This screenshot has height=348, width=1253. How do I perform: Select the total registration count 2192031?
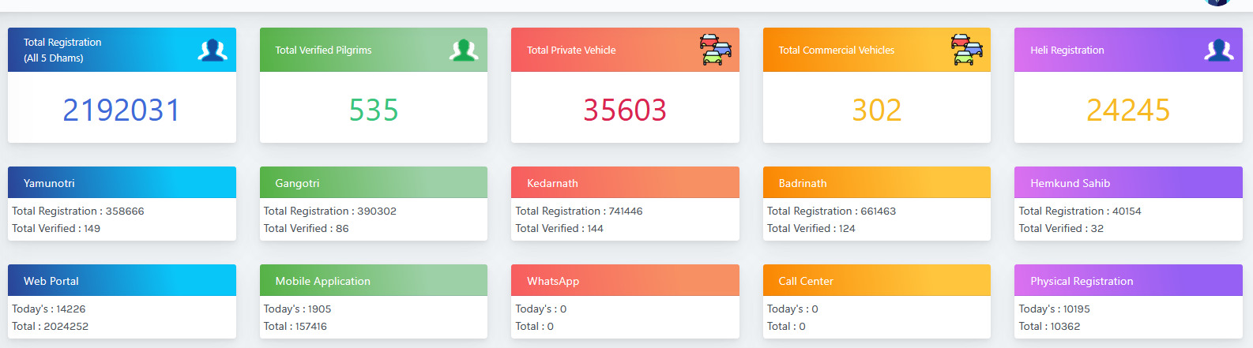(x=122, y=110)
